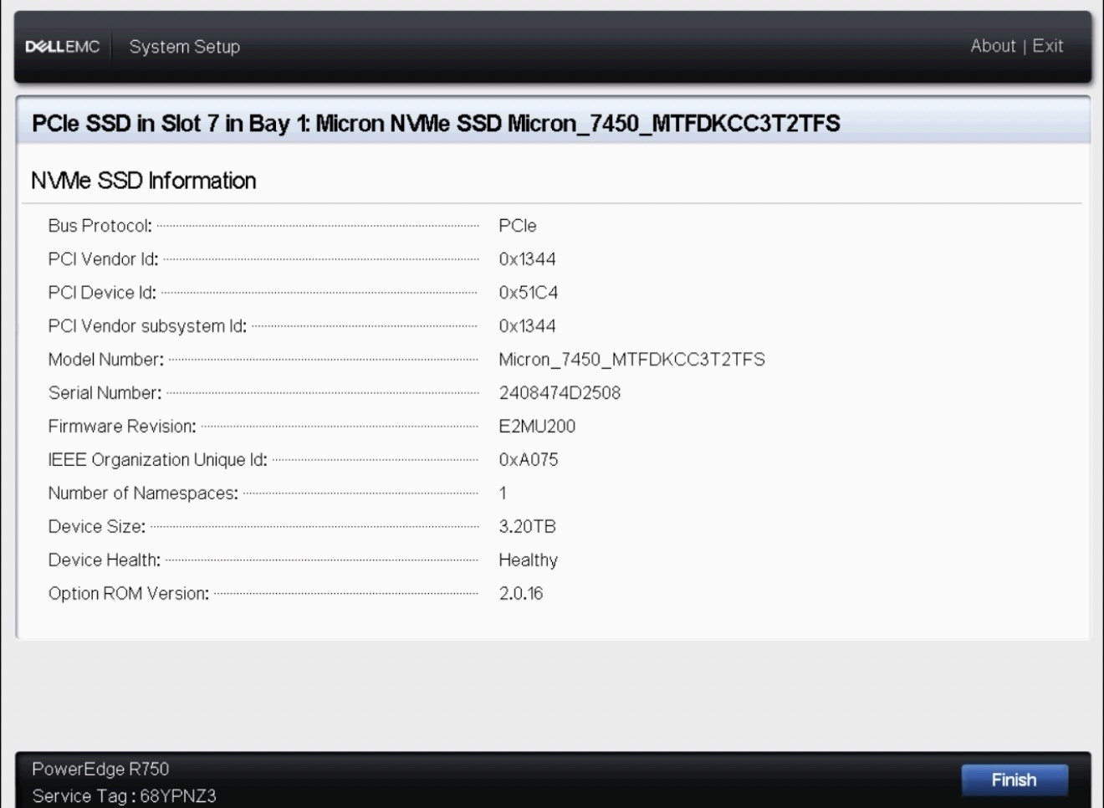Image resolution: width=1104 pixels, height=808 pixels.
Task: Select Option ROM Version value 2.0.16
Action: [x=521, y=594]
